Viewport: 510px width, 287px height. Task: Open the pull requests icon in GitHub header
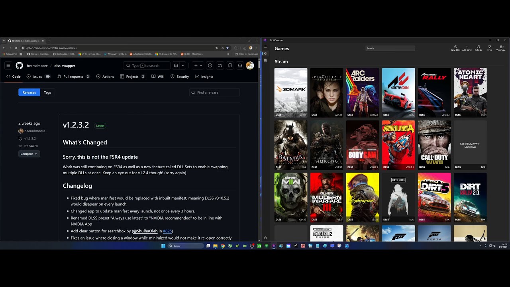pos(220,65)
